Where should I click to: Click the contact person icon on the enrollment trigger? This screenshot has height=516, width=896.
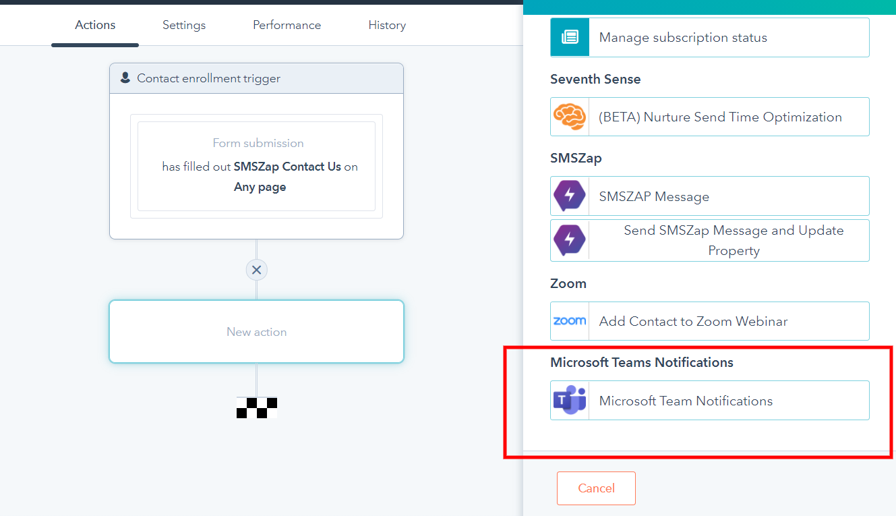[125, 78]
